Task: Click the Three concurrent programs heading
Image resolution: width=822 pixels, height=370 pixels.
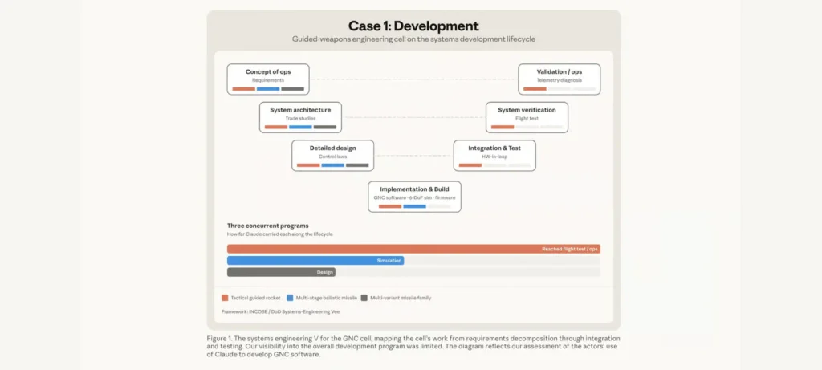Action: (x=268, y=226)
